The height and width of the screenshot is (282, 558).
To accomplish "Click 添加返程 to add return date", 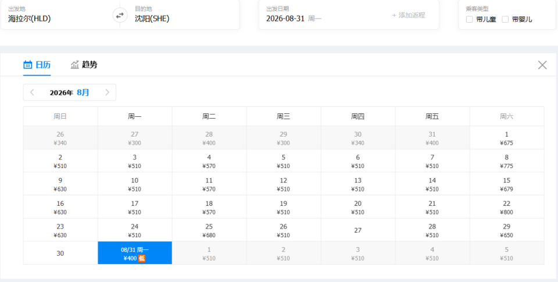I will pos(409,15).
